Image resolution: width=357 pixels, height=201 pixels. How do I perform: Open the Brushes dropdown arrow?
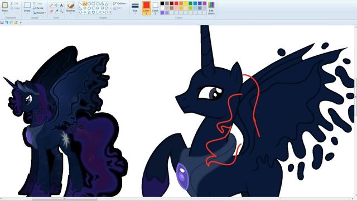coord(71,13)
